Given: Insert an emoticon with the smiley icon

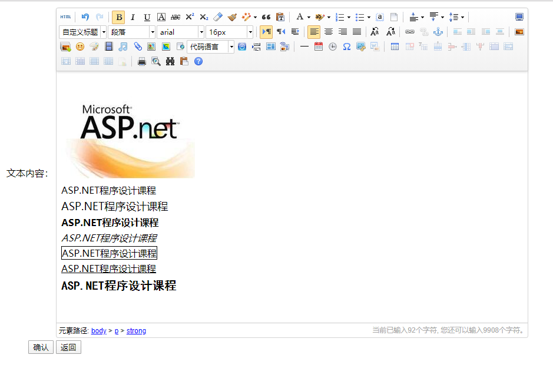Looking at the screenshot, I should pos(80,47).
